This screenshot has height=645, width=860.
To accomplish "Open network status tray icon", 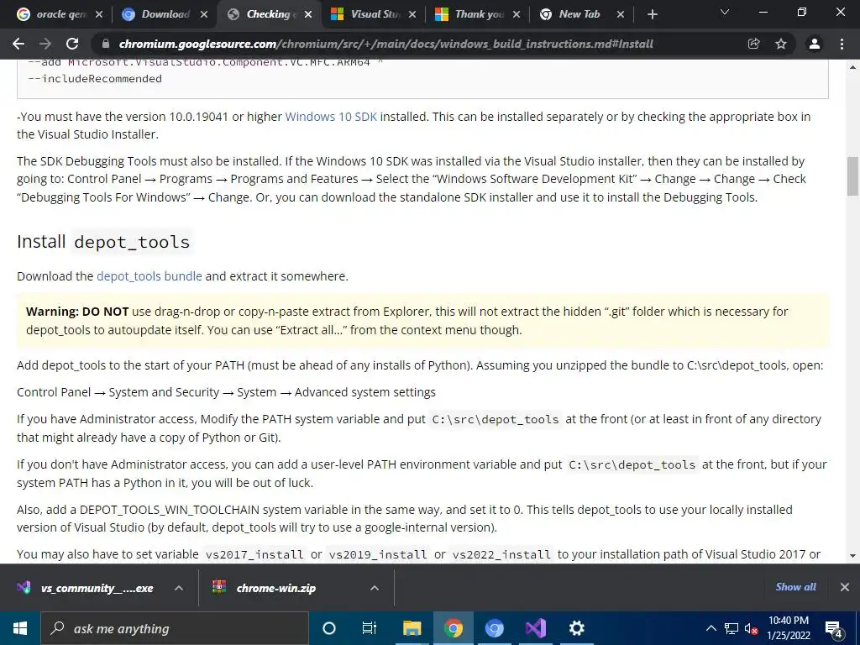I will point(732,628).
